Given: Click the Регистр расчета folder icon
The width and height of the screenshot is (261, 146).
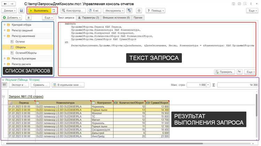Looking at the screenshot, I should [x=8, y=64].
